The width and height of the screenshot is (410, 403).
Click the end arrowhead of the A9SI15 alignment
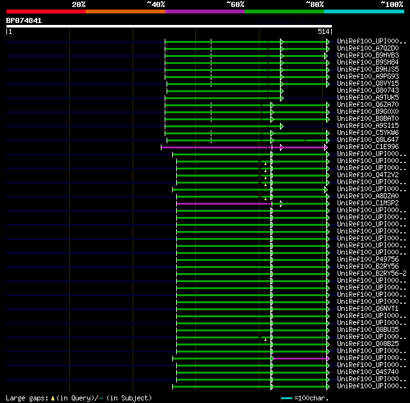[x=282, y=126]
